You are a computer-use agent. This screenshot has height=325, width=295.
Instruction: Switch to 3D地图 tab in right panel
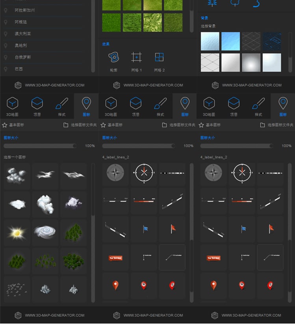pos(209,106)
